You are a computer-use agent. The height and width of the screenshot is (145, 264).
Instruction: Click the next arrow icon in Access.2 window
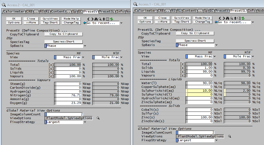click(92, 19)
